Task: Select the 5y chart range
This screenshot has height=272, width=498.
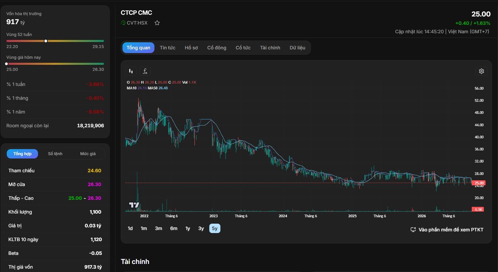Action: point(215,228)
